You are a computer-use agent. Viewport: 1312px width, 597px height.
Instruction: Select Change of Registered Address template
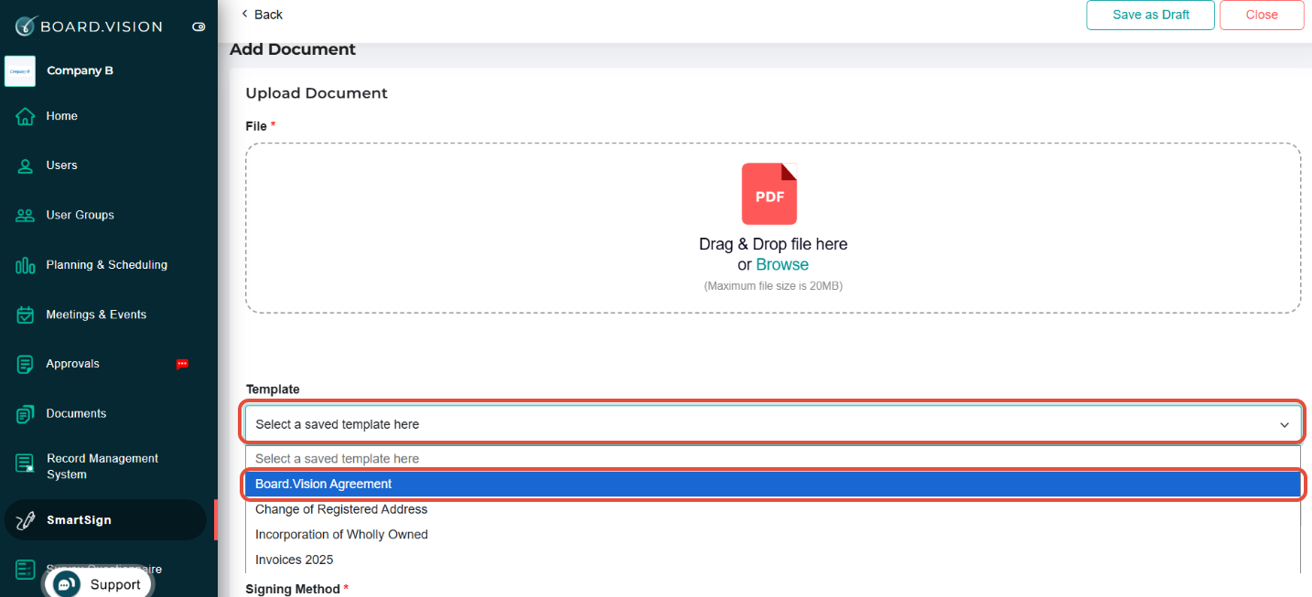tap(773, 509)
